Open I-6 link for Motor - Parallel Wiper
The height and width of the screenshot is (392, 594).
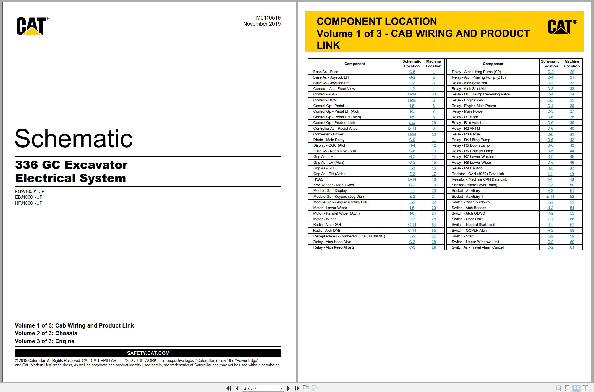coord(412,213)
